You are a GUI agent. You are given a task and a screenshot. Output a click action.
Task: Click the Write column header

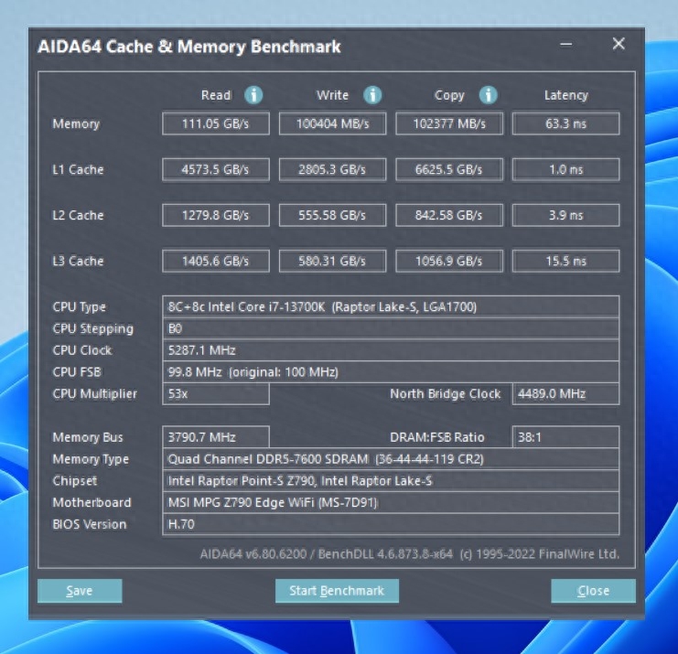click(332, 95)
